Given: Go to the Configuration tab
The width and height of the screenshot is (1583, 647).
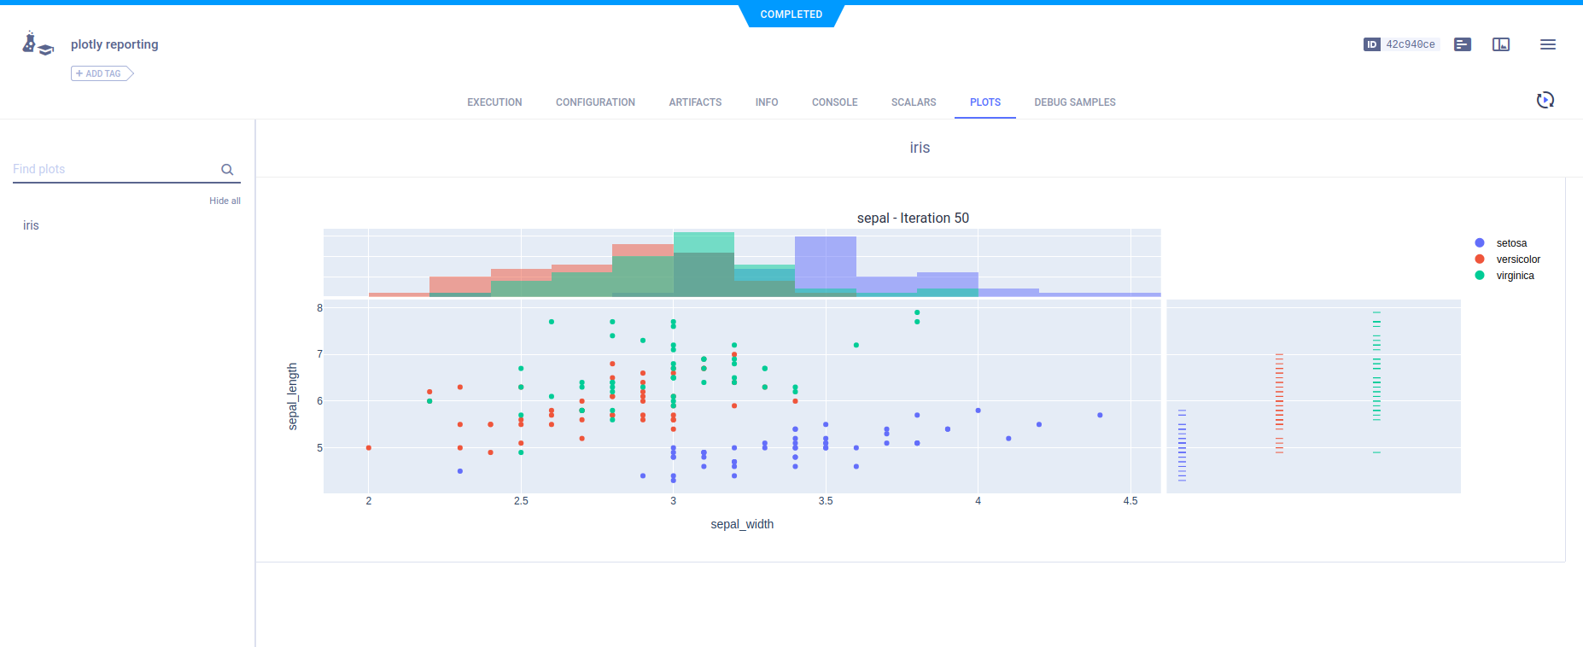Looking at the screenshot, I should point(595,102).
